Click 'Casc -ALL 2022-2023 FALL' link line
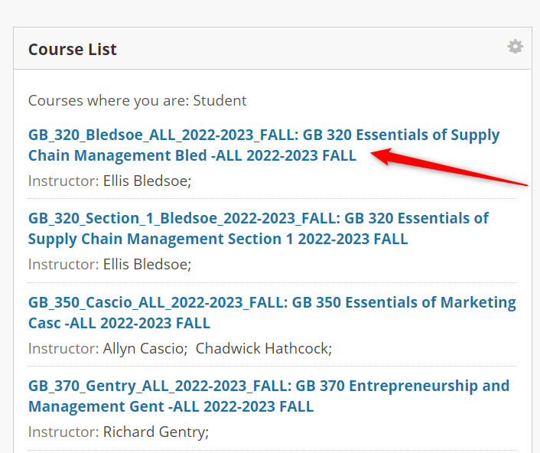 (x=119, y=323)
